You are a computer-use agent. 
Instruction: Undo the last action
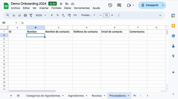pyautogui.click(x=14, y=15)
